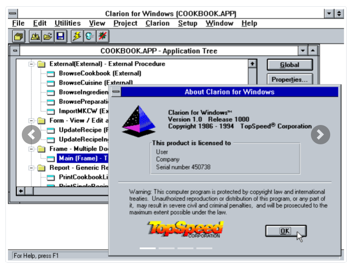
Task: Click the Global button
Action: [x=290, y=65]
